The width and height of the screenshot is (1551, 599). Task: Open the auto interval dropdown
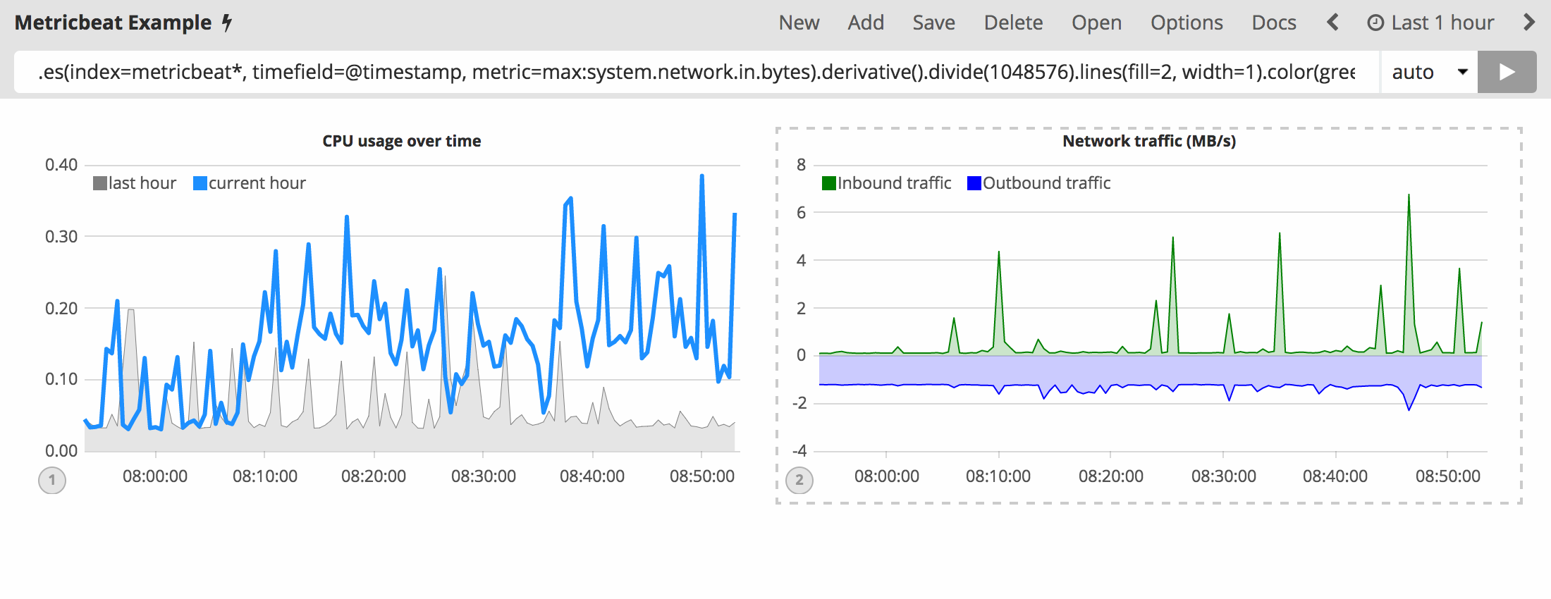coord(1428,72)
